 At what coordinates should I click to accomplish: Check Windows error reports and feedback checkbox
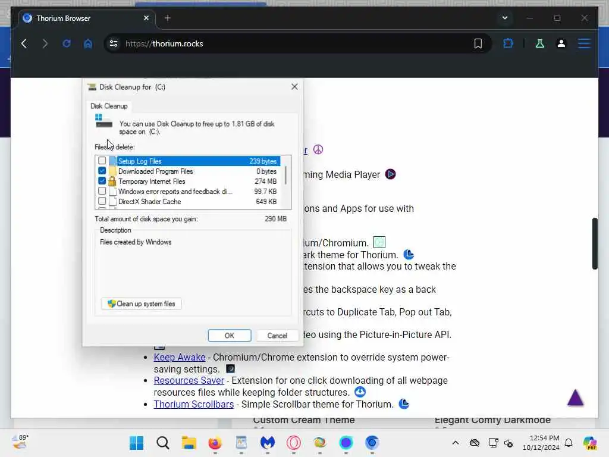tap(102, 191)
